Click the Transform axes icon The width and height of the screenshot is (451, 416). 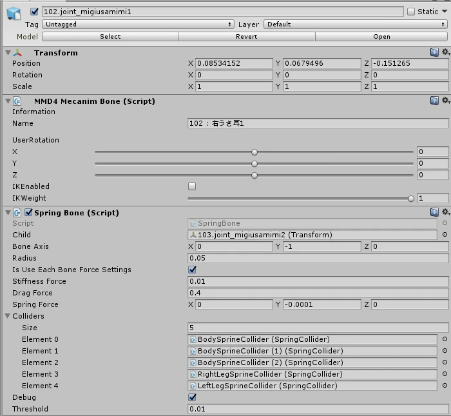click(17, 53)
